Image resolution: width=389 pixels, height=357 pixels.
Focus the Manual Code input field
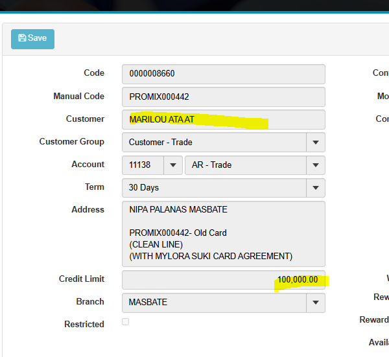pos(223,97)
